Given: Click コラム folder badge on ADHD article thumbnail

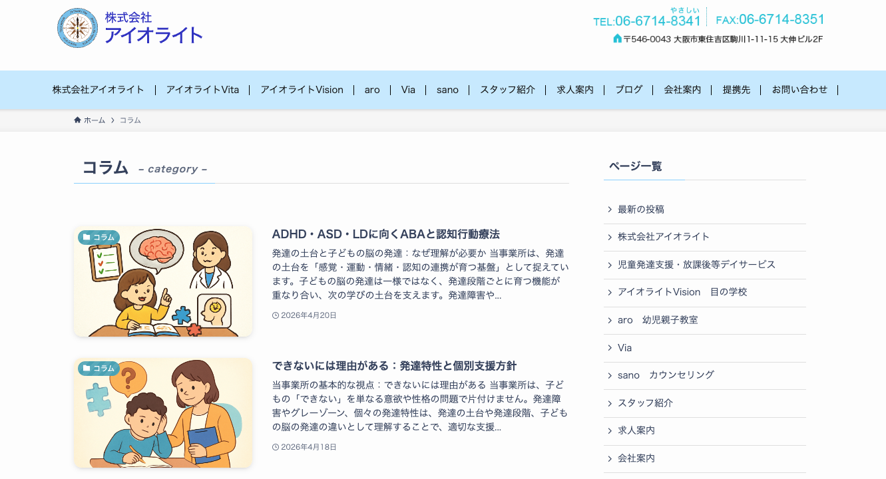Looking at the screenshot, I should click(x=99, y=238).
